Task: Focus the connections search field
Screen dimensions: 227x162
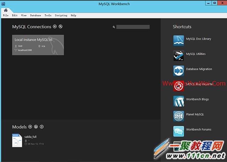Action: (133, 27)
